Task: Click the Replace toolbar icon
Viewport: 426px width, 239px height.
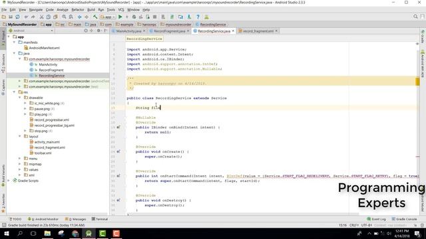Action: click(x=71, y=17)
